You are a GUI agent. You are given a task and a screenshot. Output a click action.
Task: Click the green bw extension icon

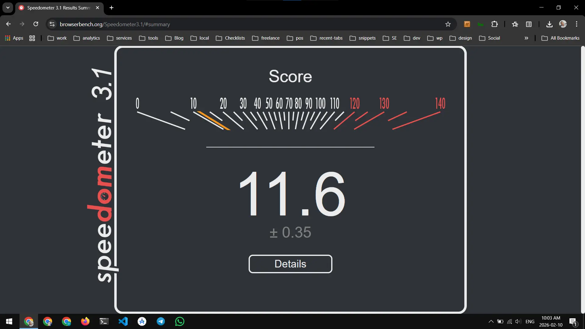coord(481,24)
